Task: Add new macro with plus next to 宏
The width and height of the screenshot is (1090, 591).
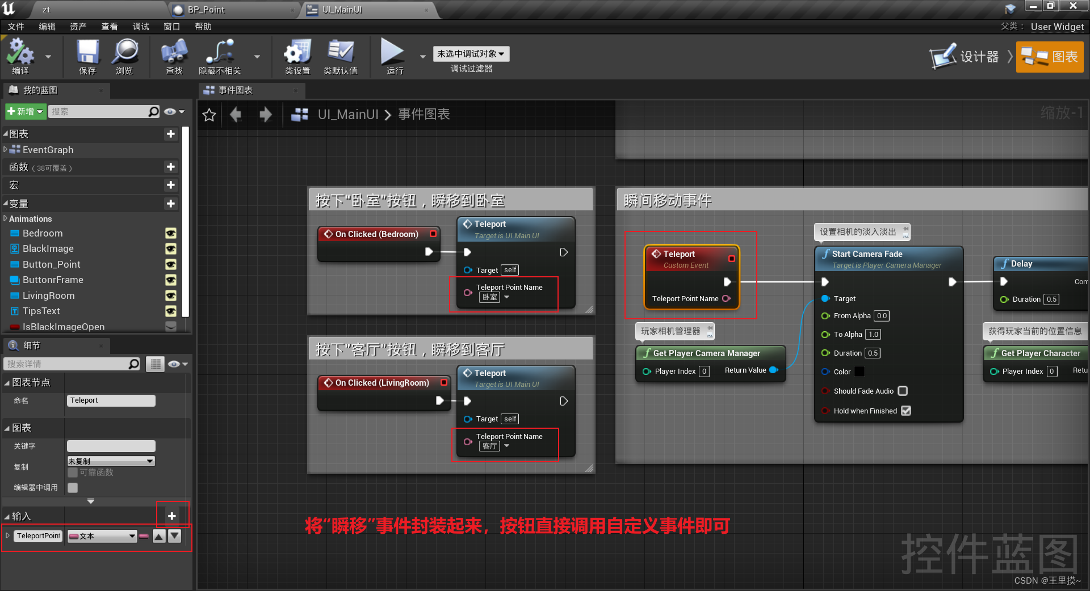Action: (x=170, y=185)
